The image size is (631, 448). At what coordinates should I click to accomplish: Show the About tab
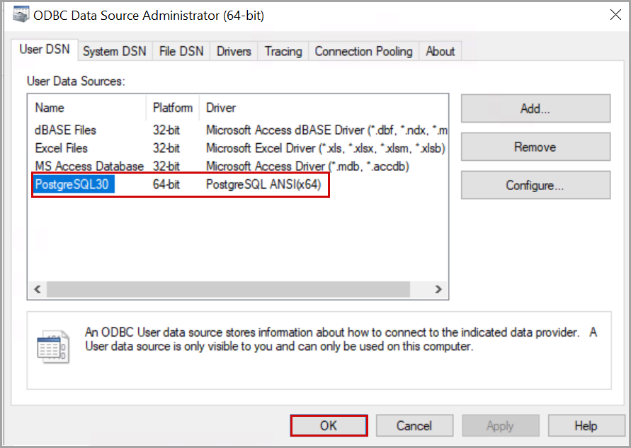click(440, 51)
